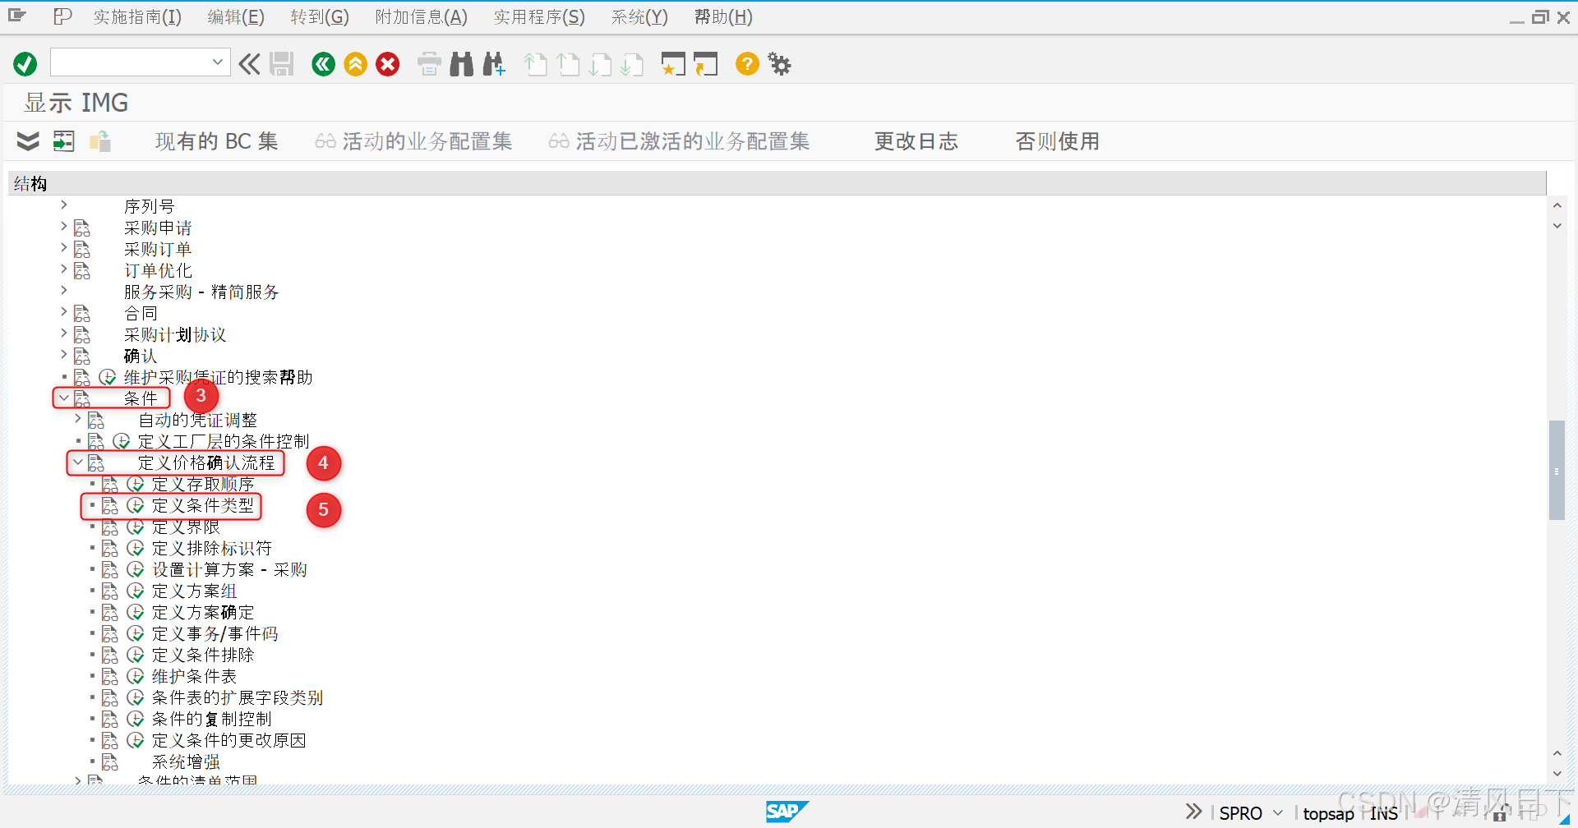Click the 现有的 BC 集 button
Image resolution: width=1578 pixels, height=828 pixels.
point(216,140)
